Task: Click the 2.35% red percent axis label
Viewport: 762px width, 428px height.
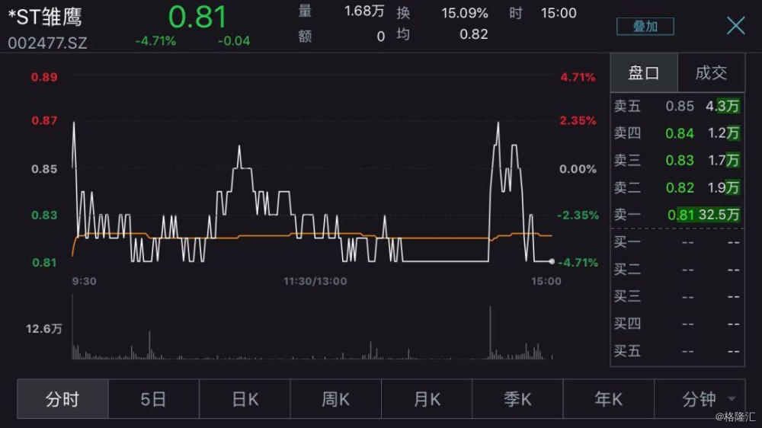Action: 578,120
